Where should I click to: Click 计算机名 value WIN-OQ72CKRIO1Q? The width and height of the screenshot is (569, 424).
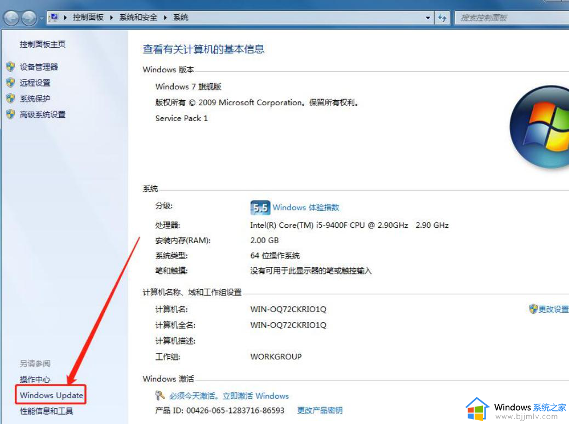(x=288, y=310)
